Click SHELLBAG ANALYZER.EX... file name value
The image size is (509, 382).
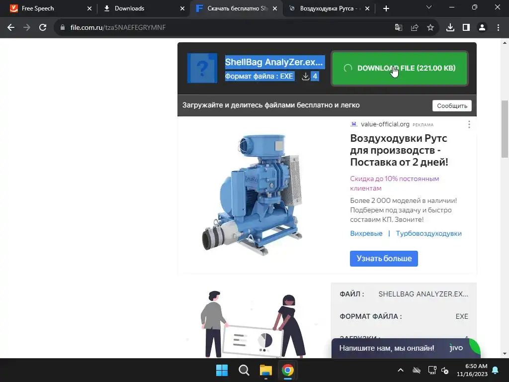423,294
